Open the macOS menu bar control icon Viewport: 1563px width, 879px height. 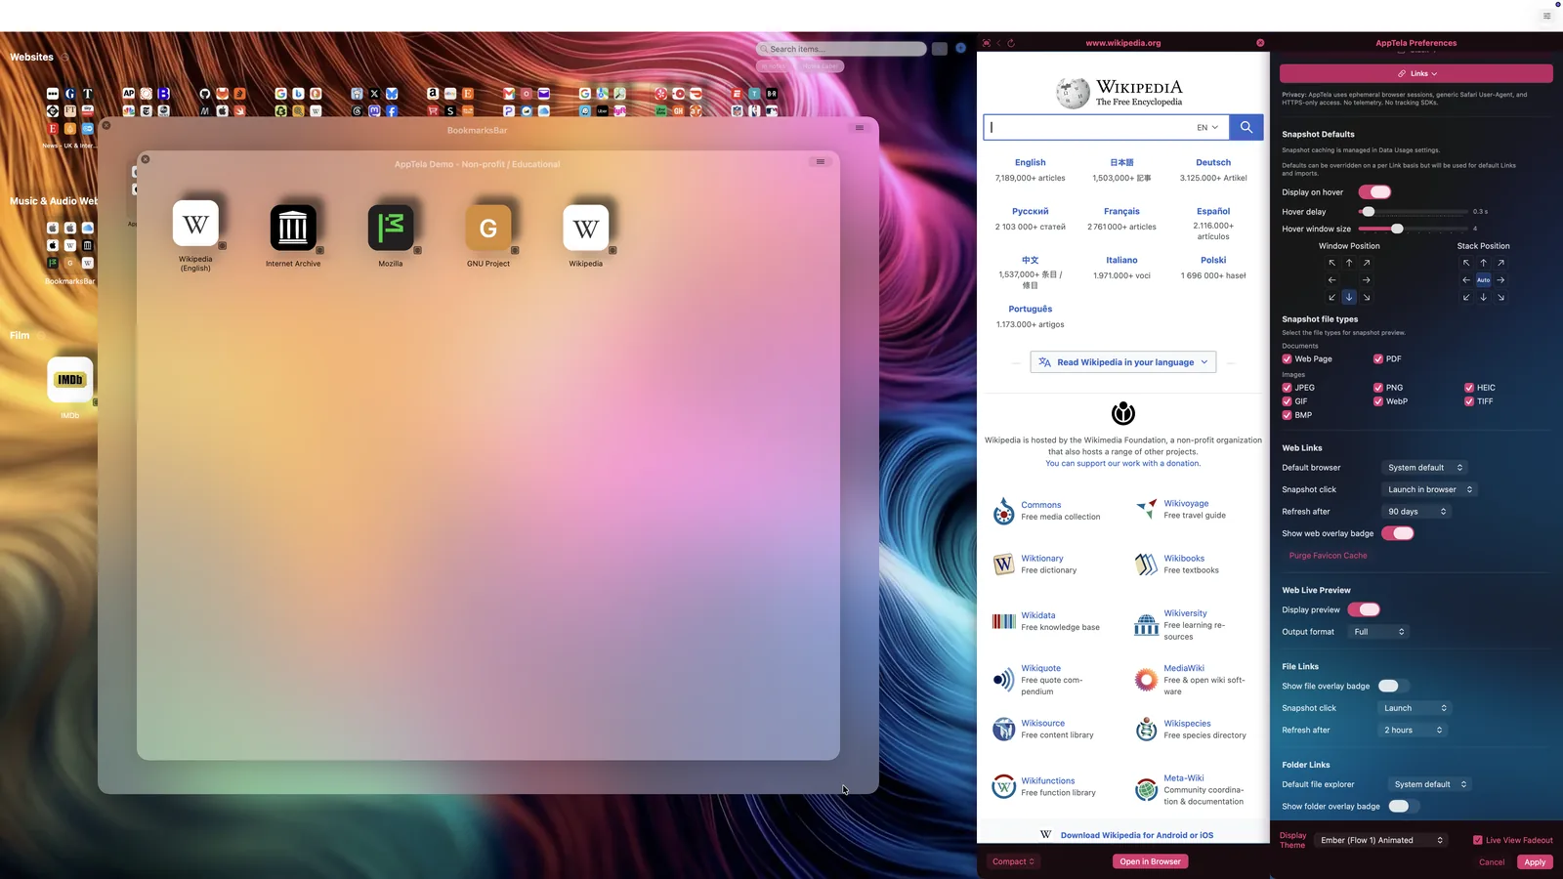coord(1546,16)
